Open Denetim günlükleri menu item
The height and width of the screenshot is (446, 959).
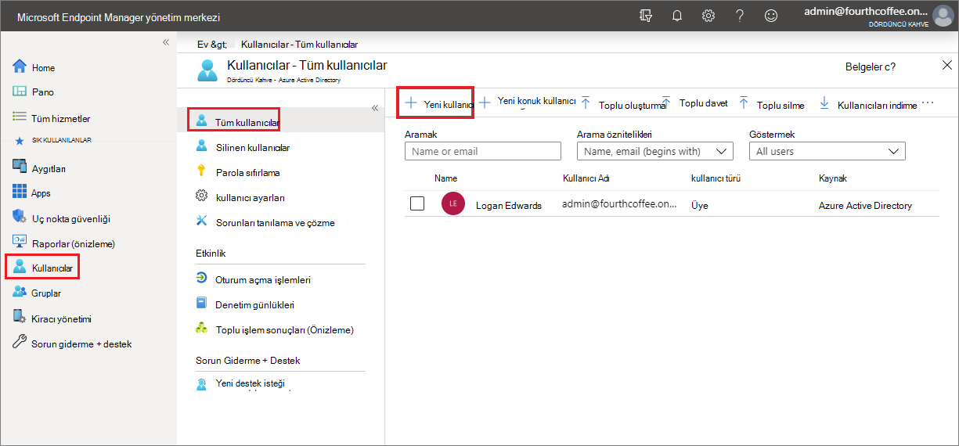[254, 304]
